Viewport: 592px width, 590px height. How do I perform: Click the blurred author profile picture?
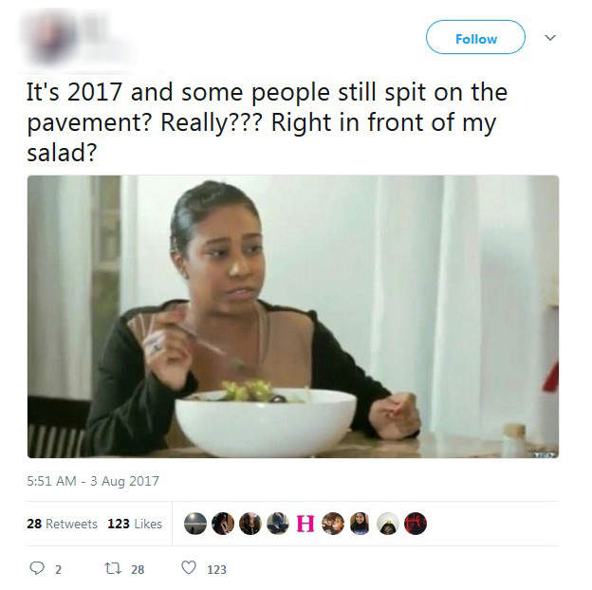[51, 37]
